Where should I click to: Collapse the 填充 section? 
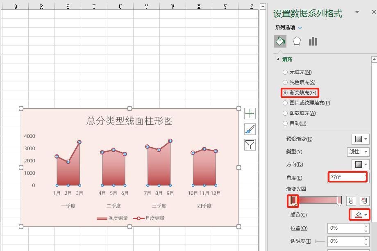click(x=278, y=59)
